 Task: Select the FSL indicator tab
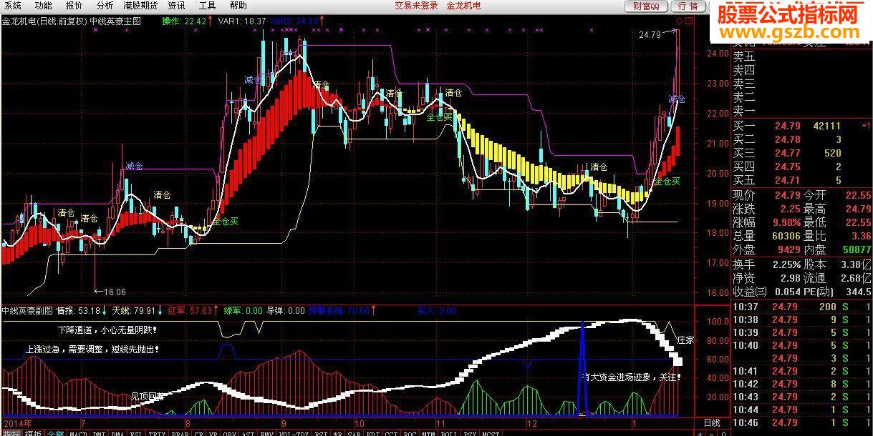pos(135,432)
